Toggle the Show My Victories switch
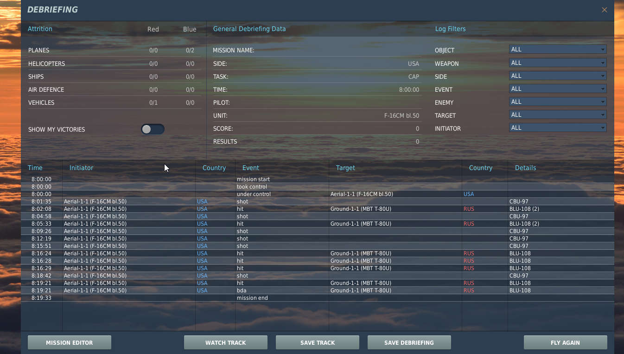This screenshot has width=624, height=354. click(153, 129)
